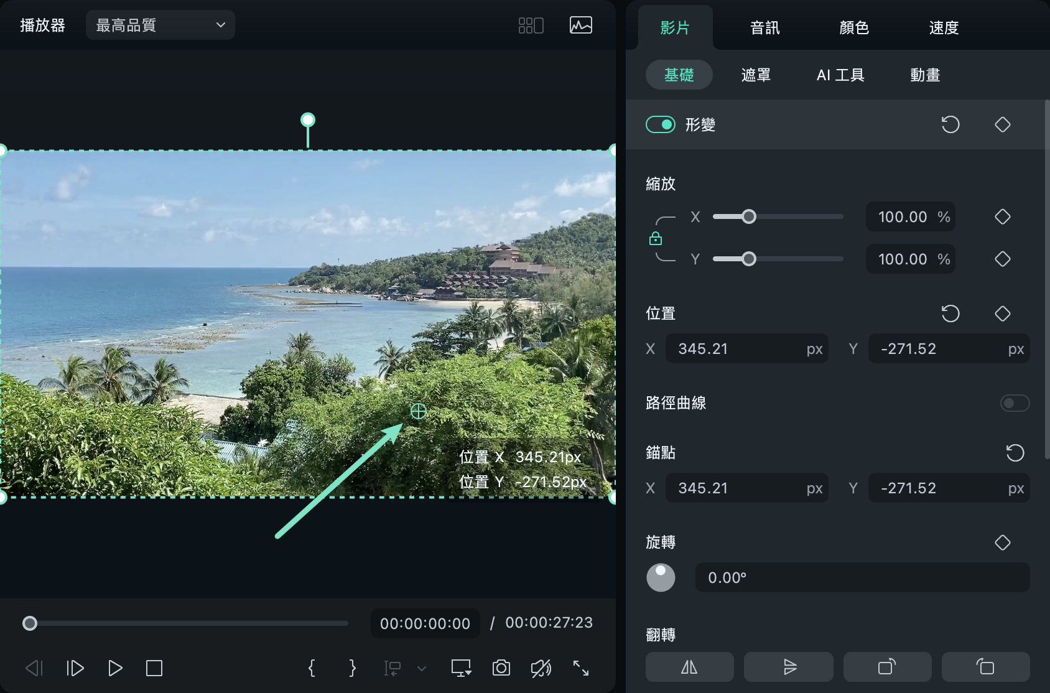Open the 最高品質 quality dropdown

160,26
